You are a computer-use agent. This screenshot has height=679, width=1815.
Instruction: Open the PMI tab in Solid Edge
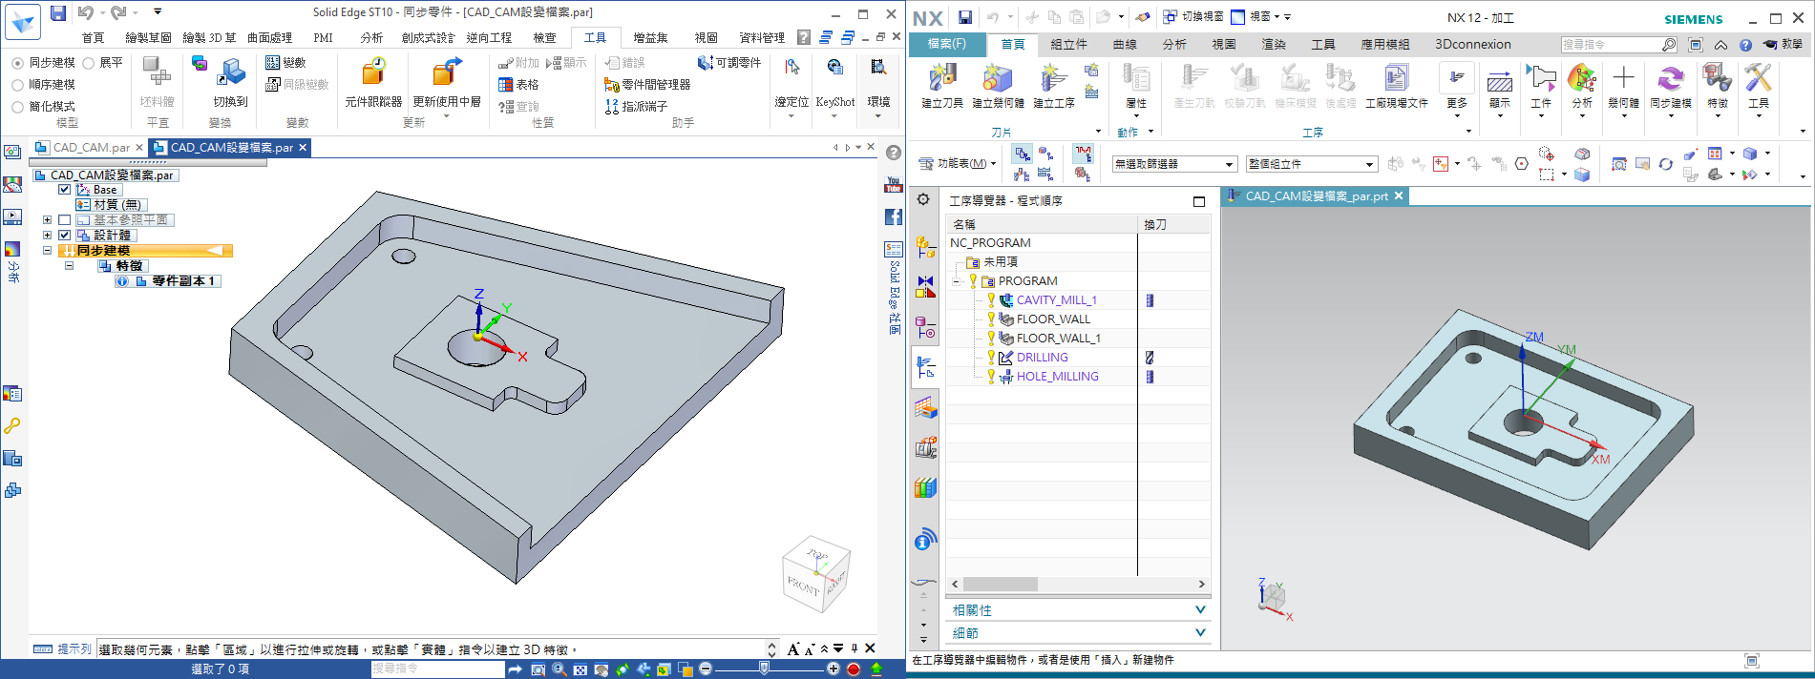point(324,38)
